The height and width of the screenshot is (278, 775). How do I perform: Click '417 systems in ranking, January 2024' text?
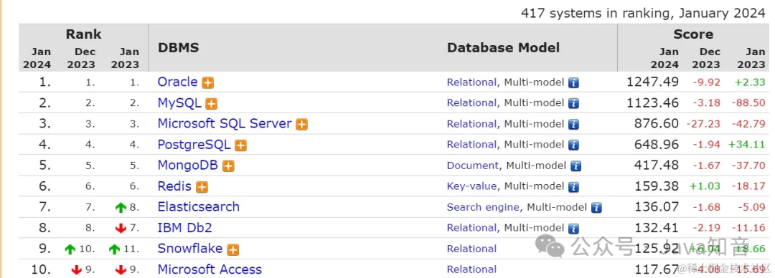click(x=643, y=14)
